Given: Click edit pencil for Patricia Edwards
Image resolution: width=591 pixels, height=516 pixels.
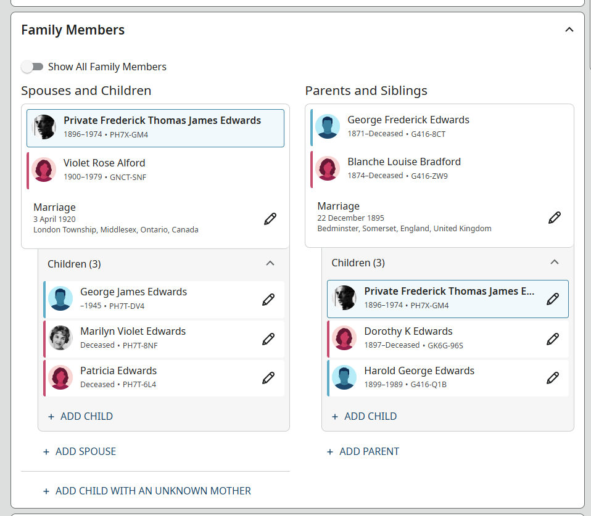Looking at the screenshot, I should 268,378.
